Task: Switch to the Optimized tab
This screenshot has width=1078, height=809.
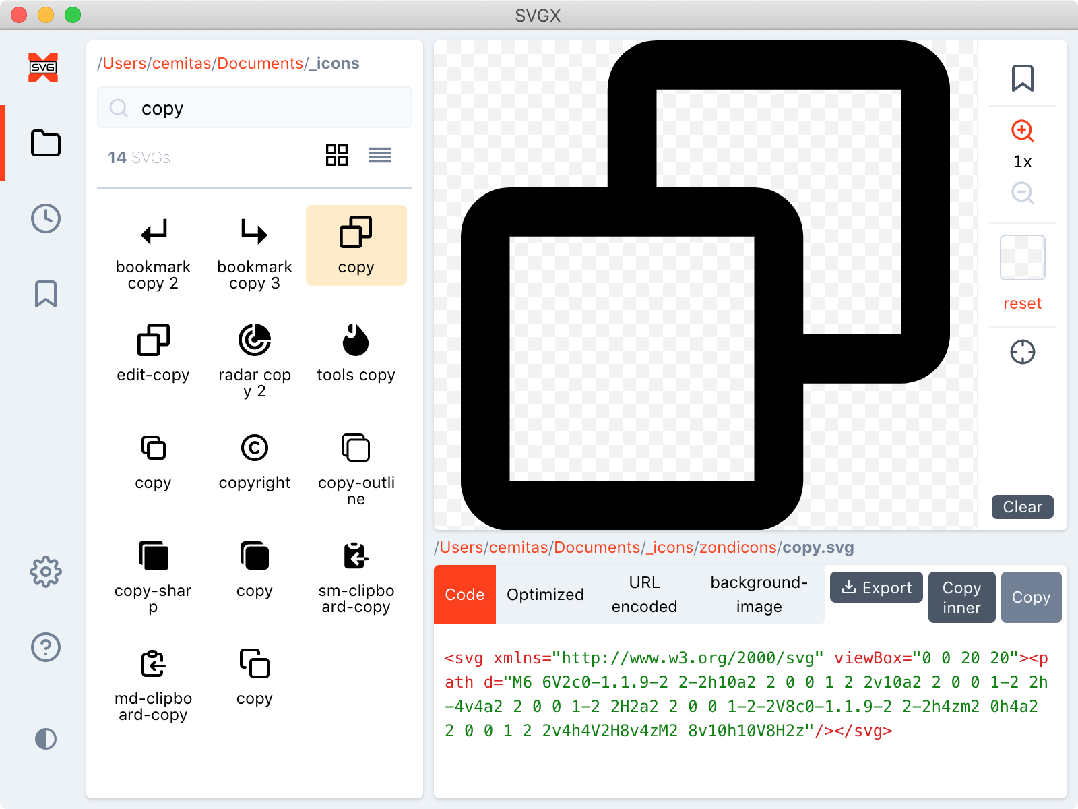Action: click(546, 595)
